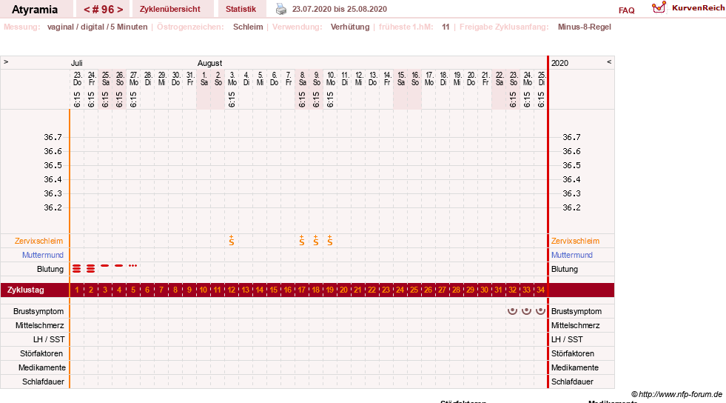The height and width of the screenshot is (403, 726).
Task: Open the KurvenReich logo link
Action: coord(688,8)
